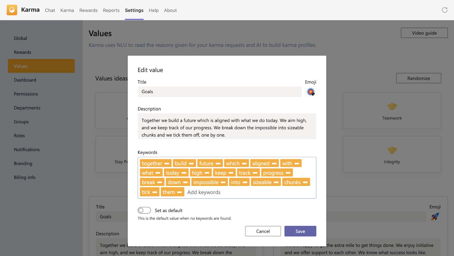Save the edited value

(x=300, y=231)
